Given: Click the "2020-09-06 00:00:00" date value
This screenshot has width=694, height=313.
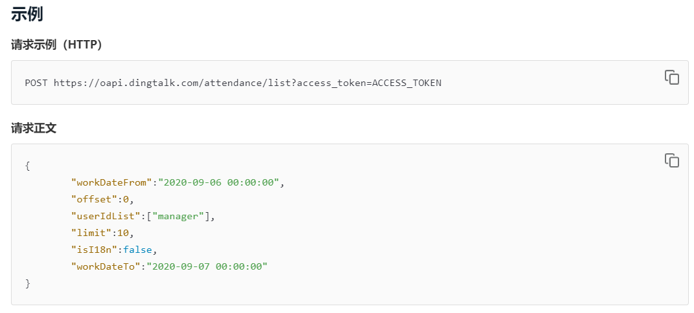Looking at the screenshot, I should coord(219,183).
